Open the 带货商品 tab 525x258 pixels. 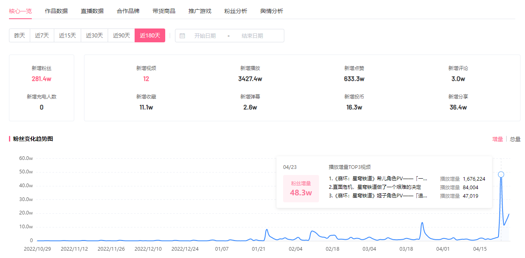164,11
